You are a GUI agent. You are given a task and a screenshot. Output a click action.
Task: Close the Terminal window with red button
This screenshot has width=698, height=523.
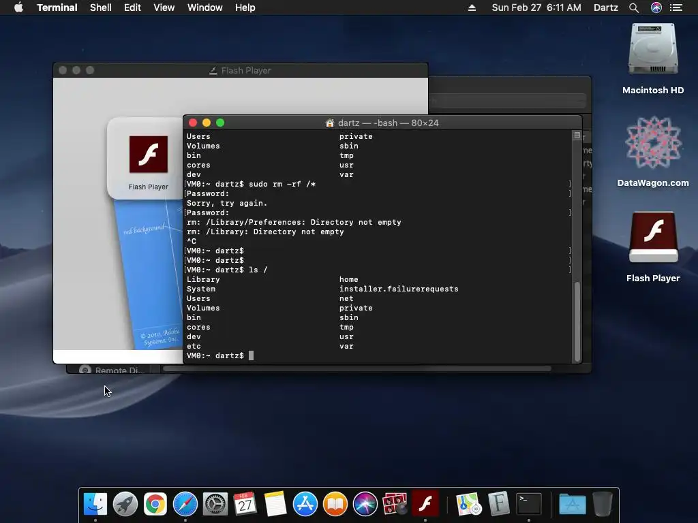(193, 123)
